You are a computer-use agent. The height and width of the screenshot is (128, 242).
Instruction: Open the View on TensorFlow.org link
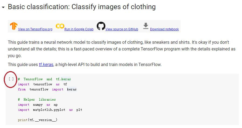click(x=35, y=29)
